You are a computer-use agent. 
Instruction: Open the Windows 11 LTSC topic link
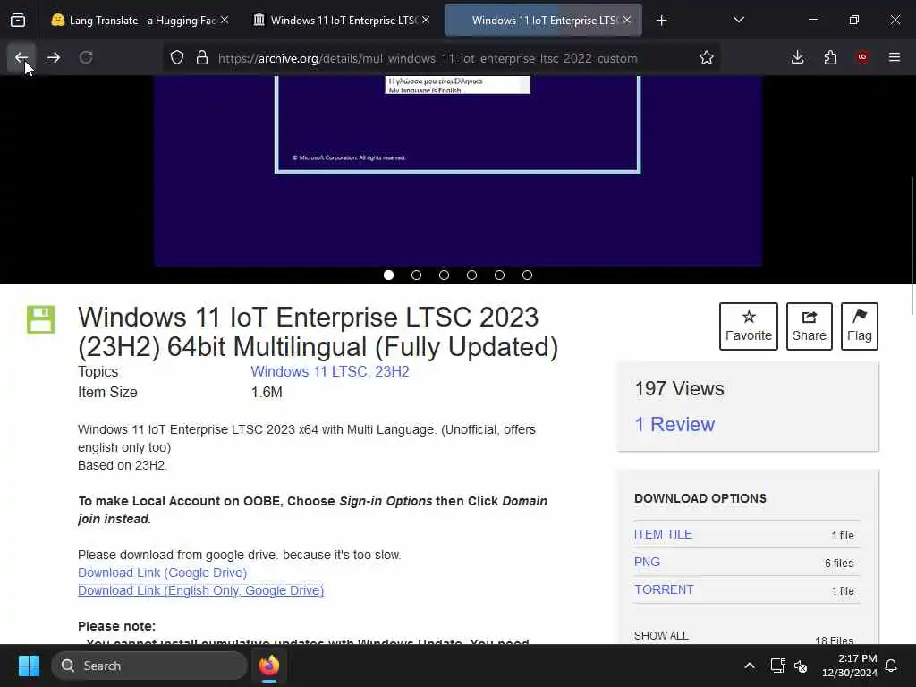tap(309, 371)
